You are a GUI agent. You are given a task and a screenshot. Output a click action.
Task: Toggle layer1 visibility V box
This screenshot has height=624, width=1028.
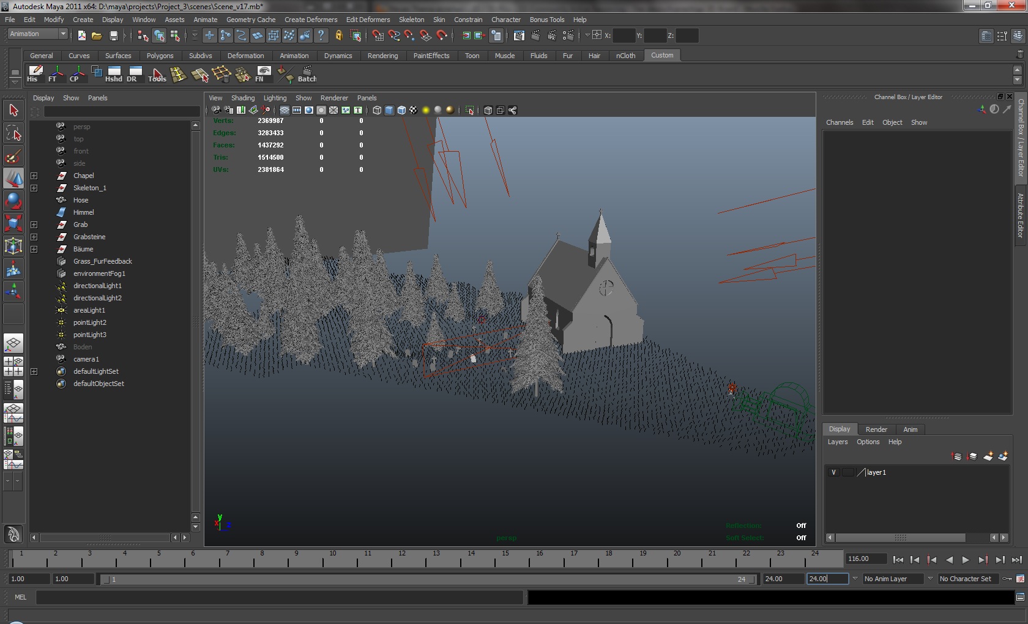pos(833,472)
